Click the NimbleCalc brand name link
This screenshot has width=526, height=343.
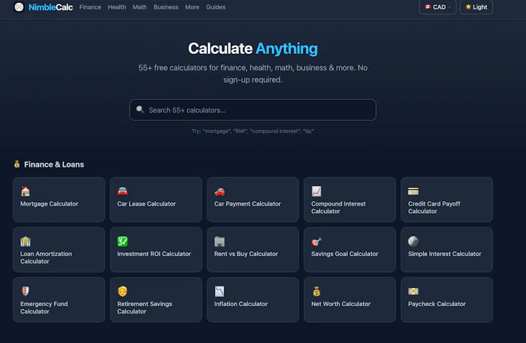click(x=51, y=7)
